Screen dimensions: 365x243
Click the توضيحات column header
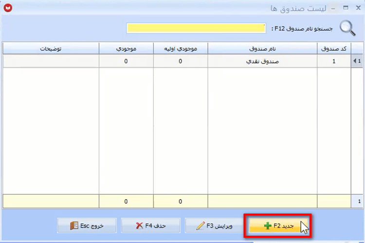click(51, 49)
